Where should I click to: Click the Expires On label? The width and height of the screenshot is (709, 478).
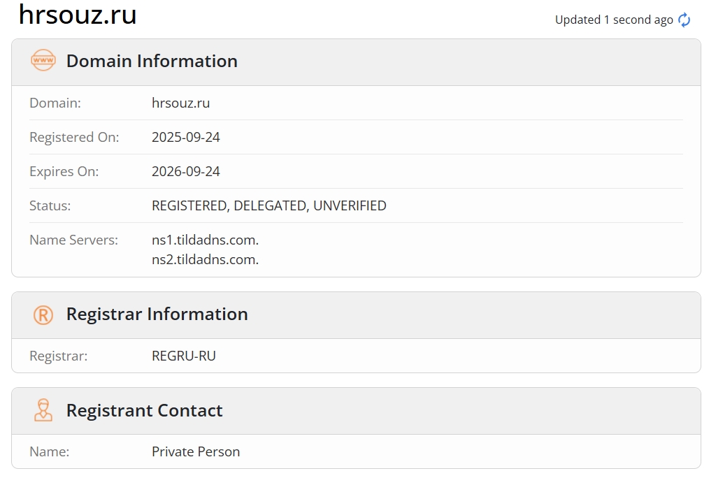tap(64, 171)
